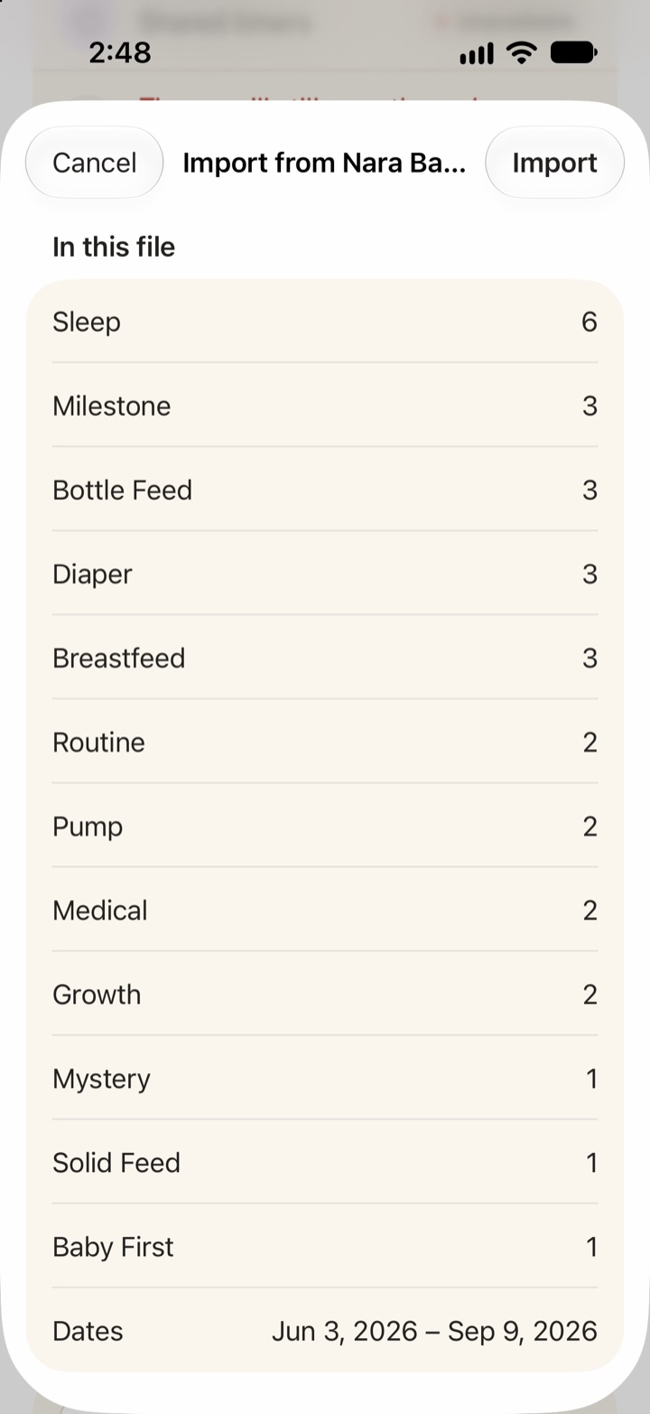
Task: Select the Growth row
Action: 325,994
